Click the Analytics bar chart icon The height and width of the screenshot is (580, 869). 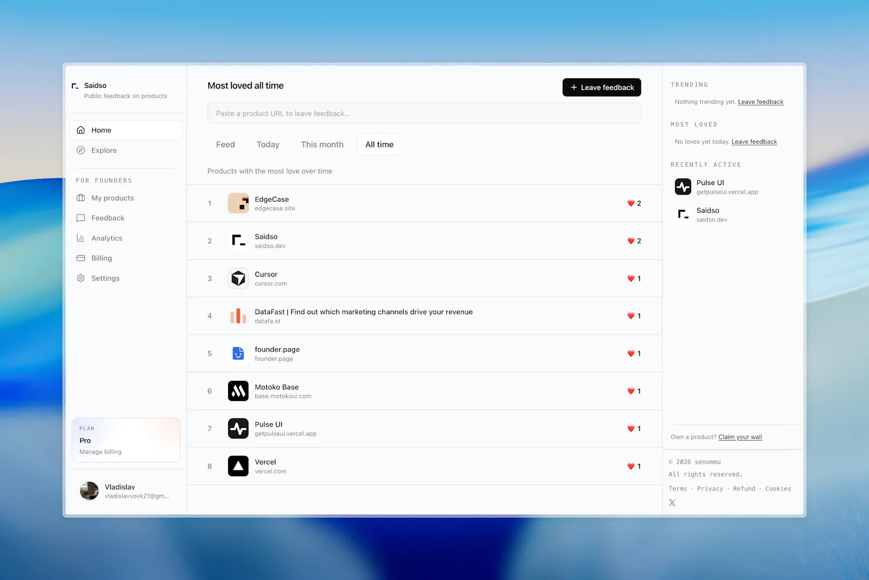(x=81, y=238)
